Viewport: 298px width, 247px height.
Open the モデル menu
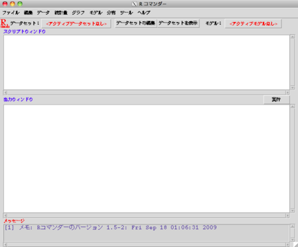click(x=96, y=13)
